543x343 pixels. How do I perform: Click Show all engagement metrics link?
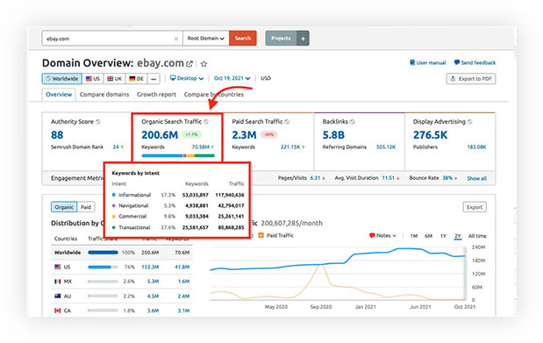coord(477,178)
